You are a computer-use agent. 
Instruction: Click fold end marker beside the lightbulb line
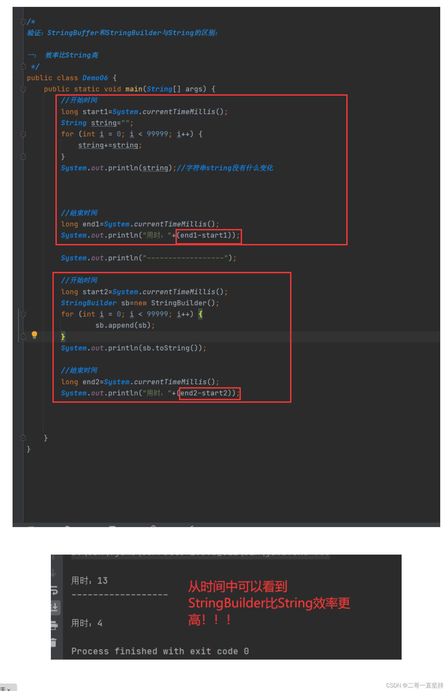[x=23, y=337]
